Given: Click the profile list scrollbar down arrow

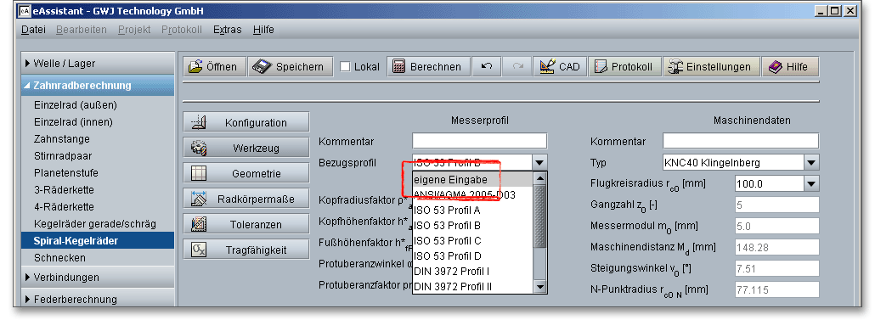Looking at the screenshot, I should 539,287.
